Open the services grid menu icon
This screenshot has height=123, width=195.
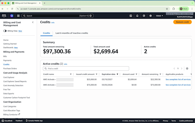pyautogui.click(x=18, y=16)
